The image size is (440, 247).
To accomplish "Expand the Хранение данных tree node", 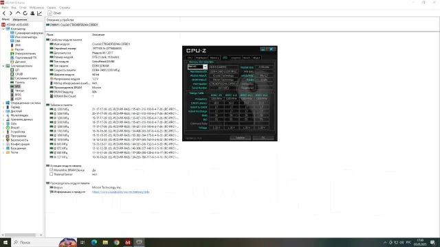I will coord(3,119).
